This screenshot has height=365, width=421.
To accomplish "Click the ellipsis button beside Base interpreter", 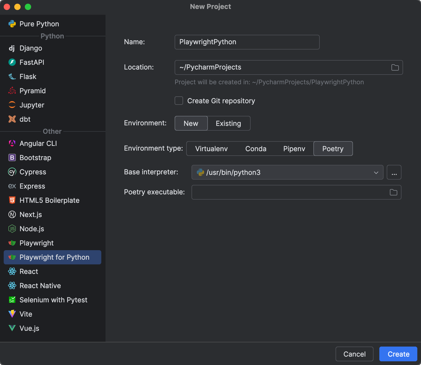I will click(394, 172).
